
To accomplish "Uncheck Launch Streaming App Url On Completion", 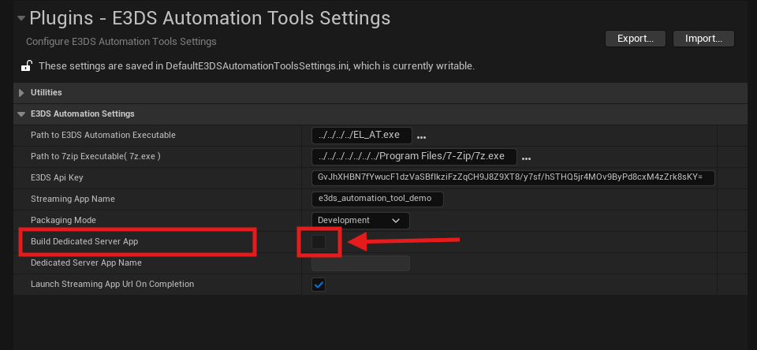I will pos(319,285).
